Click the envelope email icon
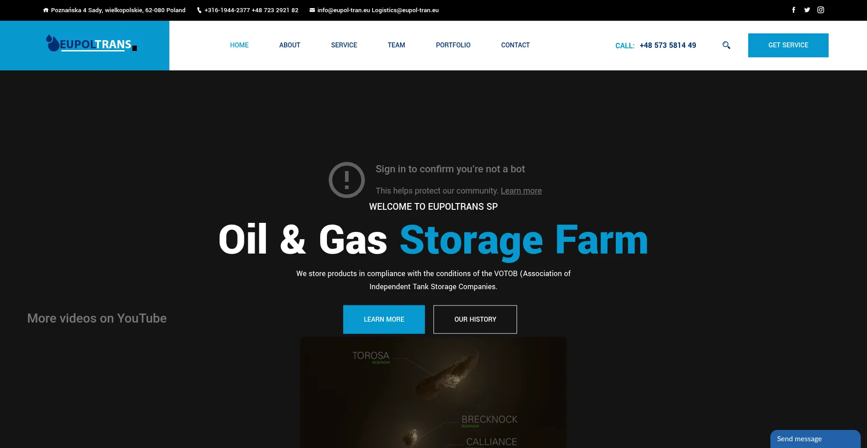This screenshot has width=867, height=448. (312, 10)
